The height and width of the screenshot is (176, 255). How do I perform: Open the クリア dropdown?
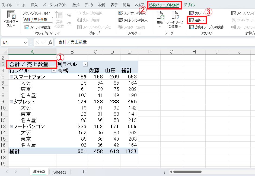(197, 13)
